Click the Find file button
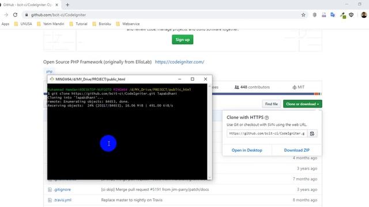 tap(272, 104)
